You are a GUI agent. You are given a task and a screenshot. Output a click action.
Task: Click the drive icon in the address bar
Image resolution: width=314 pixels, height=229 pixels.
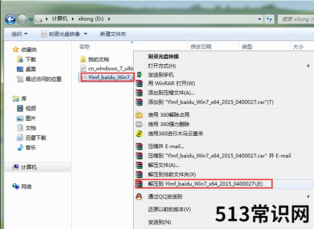click(x=39, y=20)
